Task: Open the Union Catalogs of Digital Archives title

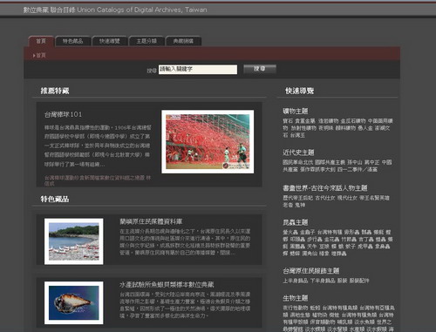Action: click(115, 10)
